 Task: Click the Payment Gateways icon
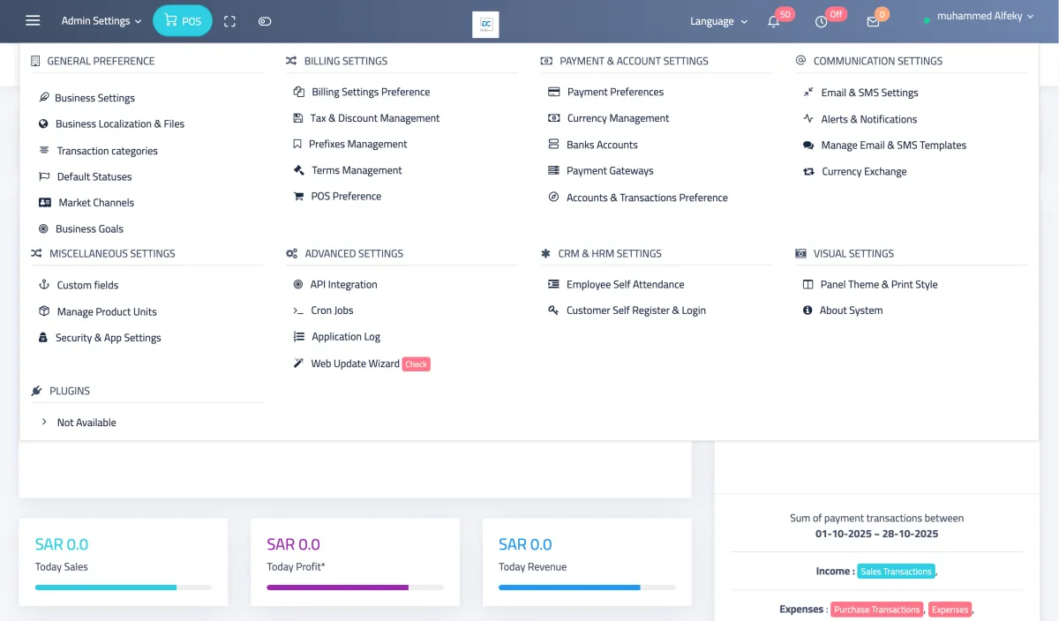pos(553,170)
